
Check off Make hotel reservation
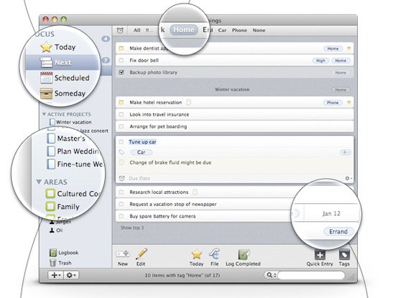(x=121, y=102)
